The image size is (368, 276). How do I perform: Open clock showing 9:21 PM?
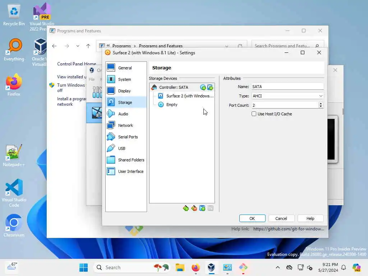tap(328, 267)
